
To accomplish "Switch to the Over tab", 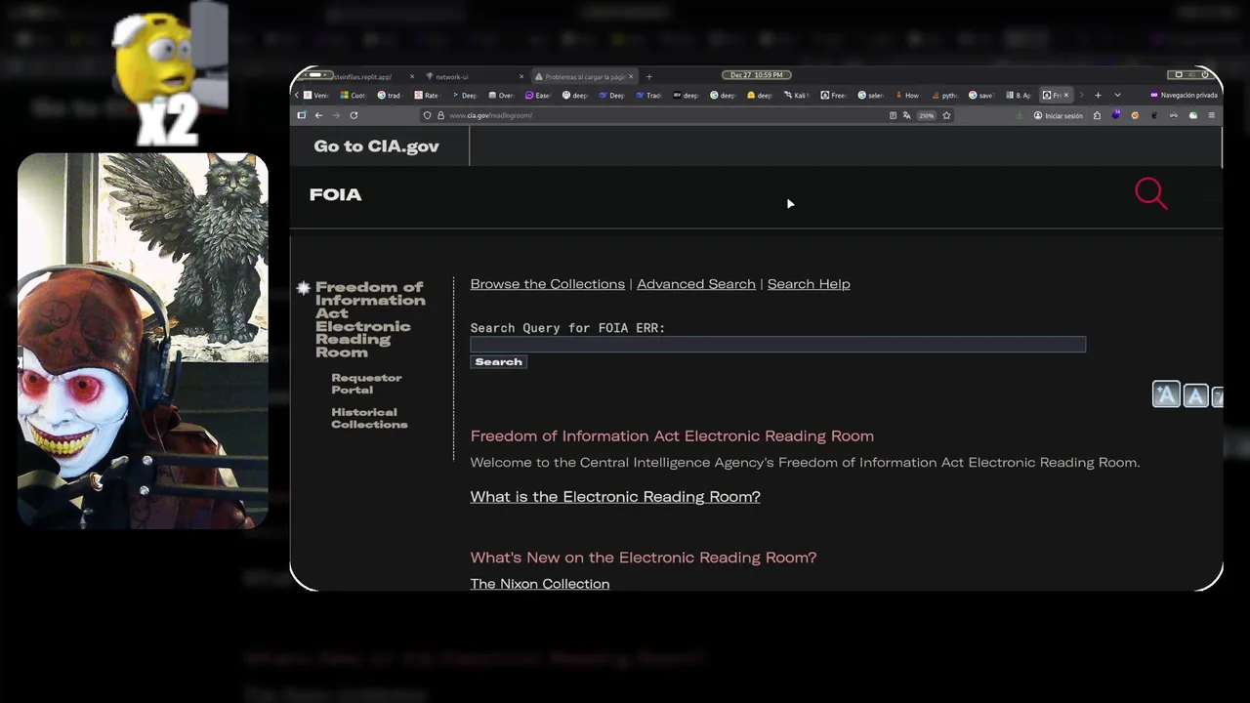I will [x=501, y=95].
